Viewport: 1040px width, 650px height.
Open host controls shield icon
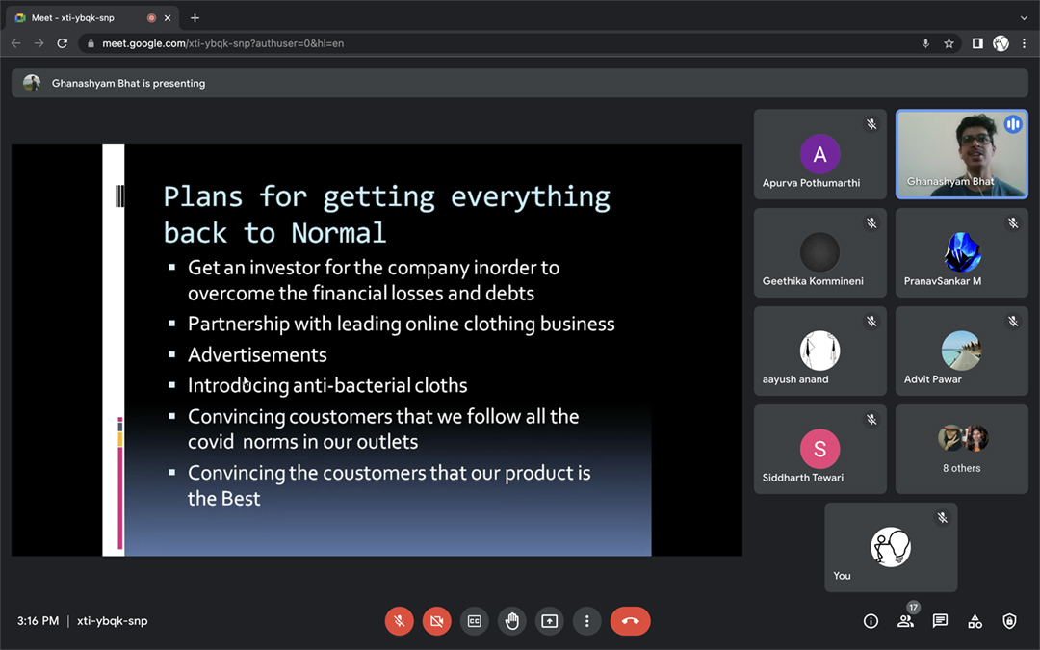[x=1009, y=621]
